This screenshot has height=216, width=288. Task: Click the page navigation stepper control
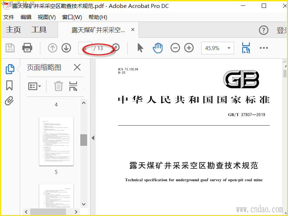click(116, 48)
